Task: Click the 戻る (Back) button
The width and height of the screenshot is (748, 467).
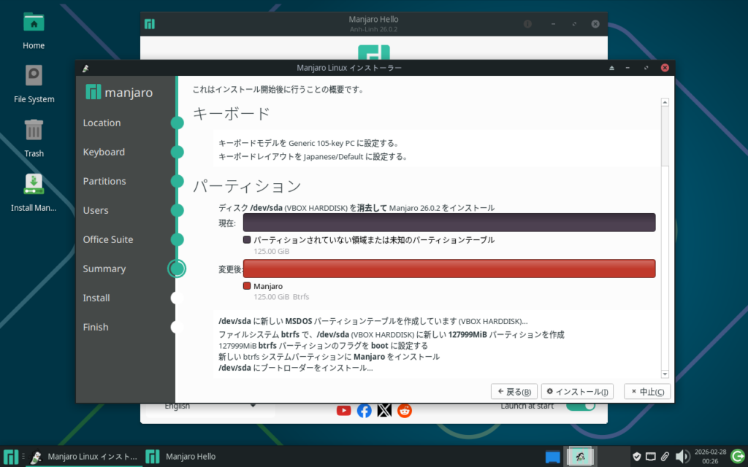Action: pos(514,392)
